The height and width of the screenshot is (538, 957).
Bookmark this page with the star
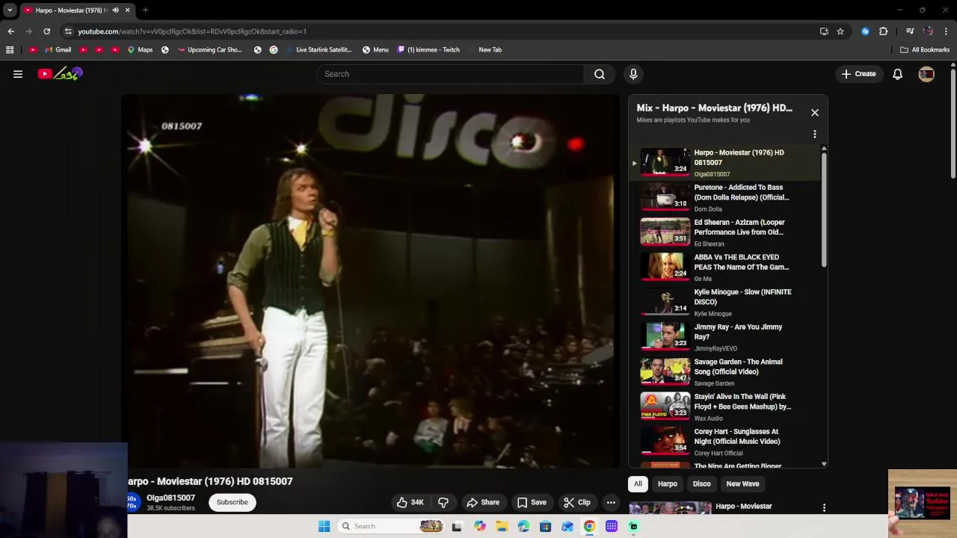pos(840,31)
